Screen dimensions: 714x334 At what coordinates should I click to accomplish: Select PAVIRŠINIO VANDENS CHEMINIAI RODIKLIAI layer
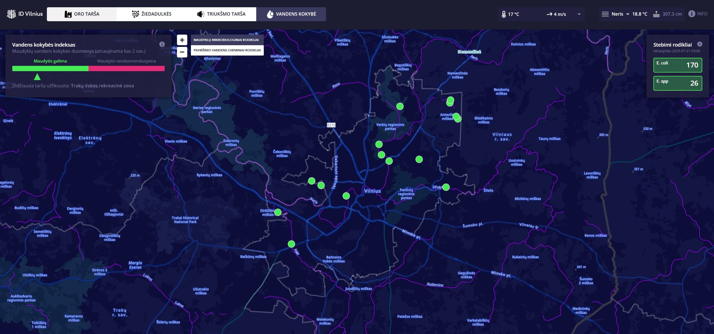(227, 50)
